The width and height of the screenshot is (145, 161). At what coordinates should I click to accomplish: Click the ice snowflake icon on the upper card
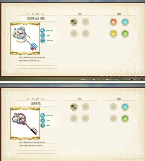[125, 22]
